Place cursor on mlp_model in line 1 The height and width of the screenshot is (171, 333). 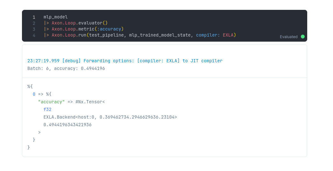(x=56, y=17)
